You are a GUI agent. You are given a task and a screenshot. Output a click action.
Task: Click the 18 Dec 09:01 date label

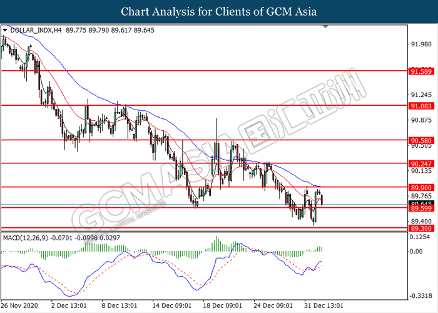point(223,305)
